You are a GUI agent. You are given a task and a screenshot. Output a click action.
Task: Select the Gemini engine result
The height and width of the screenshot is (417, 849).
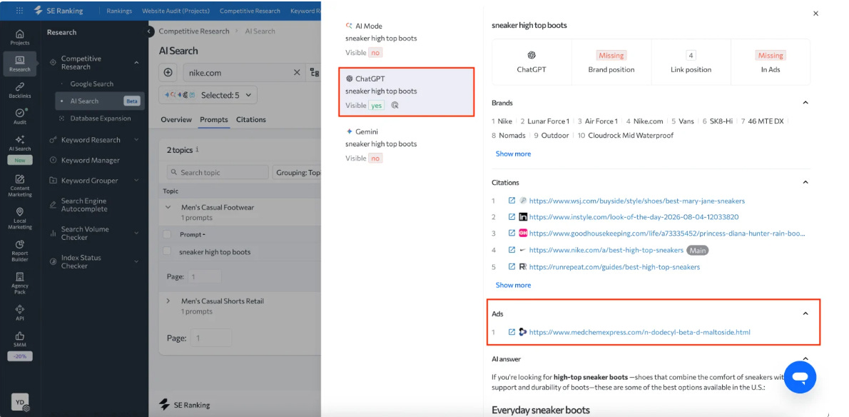tap(407, 145)
